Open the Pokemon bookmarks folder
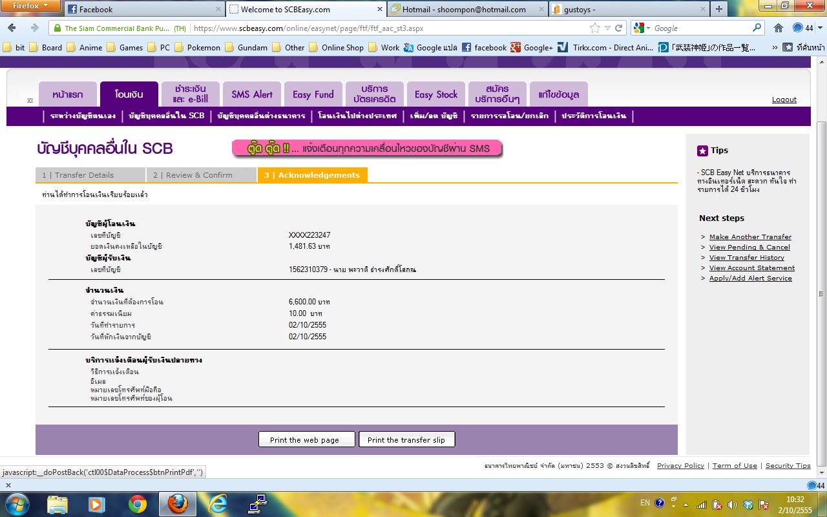Viewport: 827px width, 517px height. 198,47
